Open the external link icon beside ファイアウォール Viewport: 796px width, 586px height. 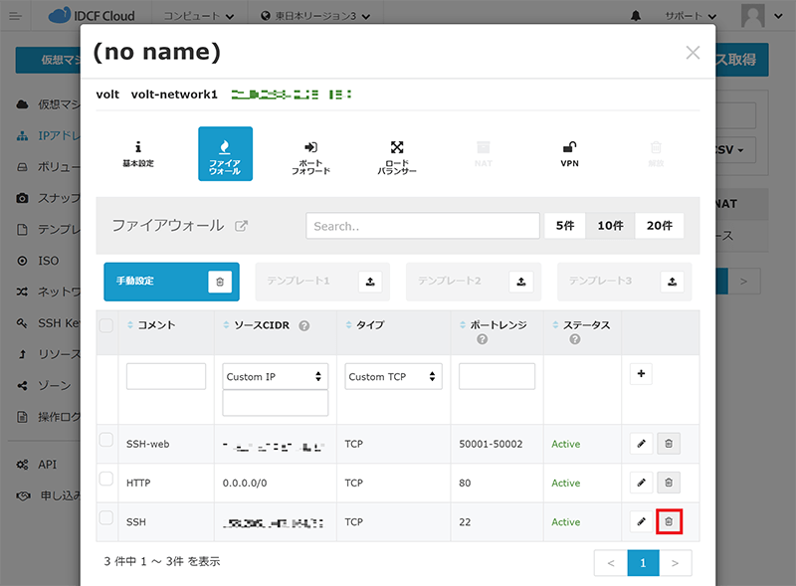[241, 226]
